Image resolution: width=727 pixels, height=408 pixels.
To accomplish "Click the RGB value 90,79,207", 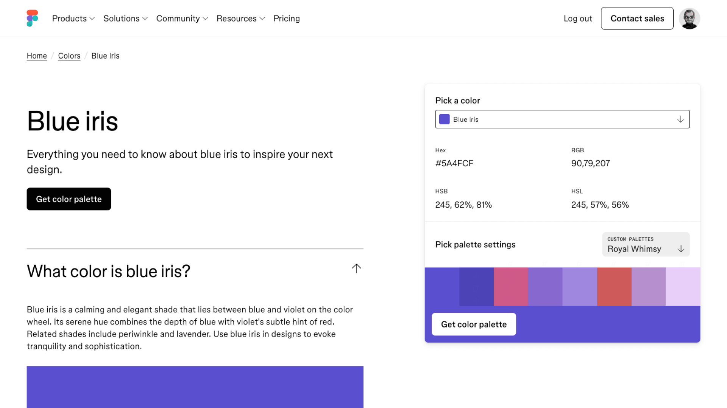I will point(590,163).
